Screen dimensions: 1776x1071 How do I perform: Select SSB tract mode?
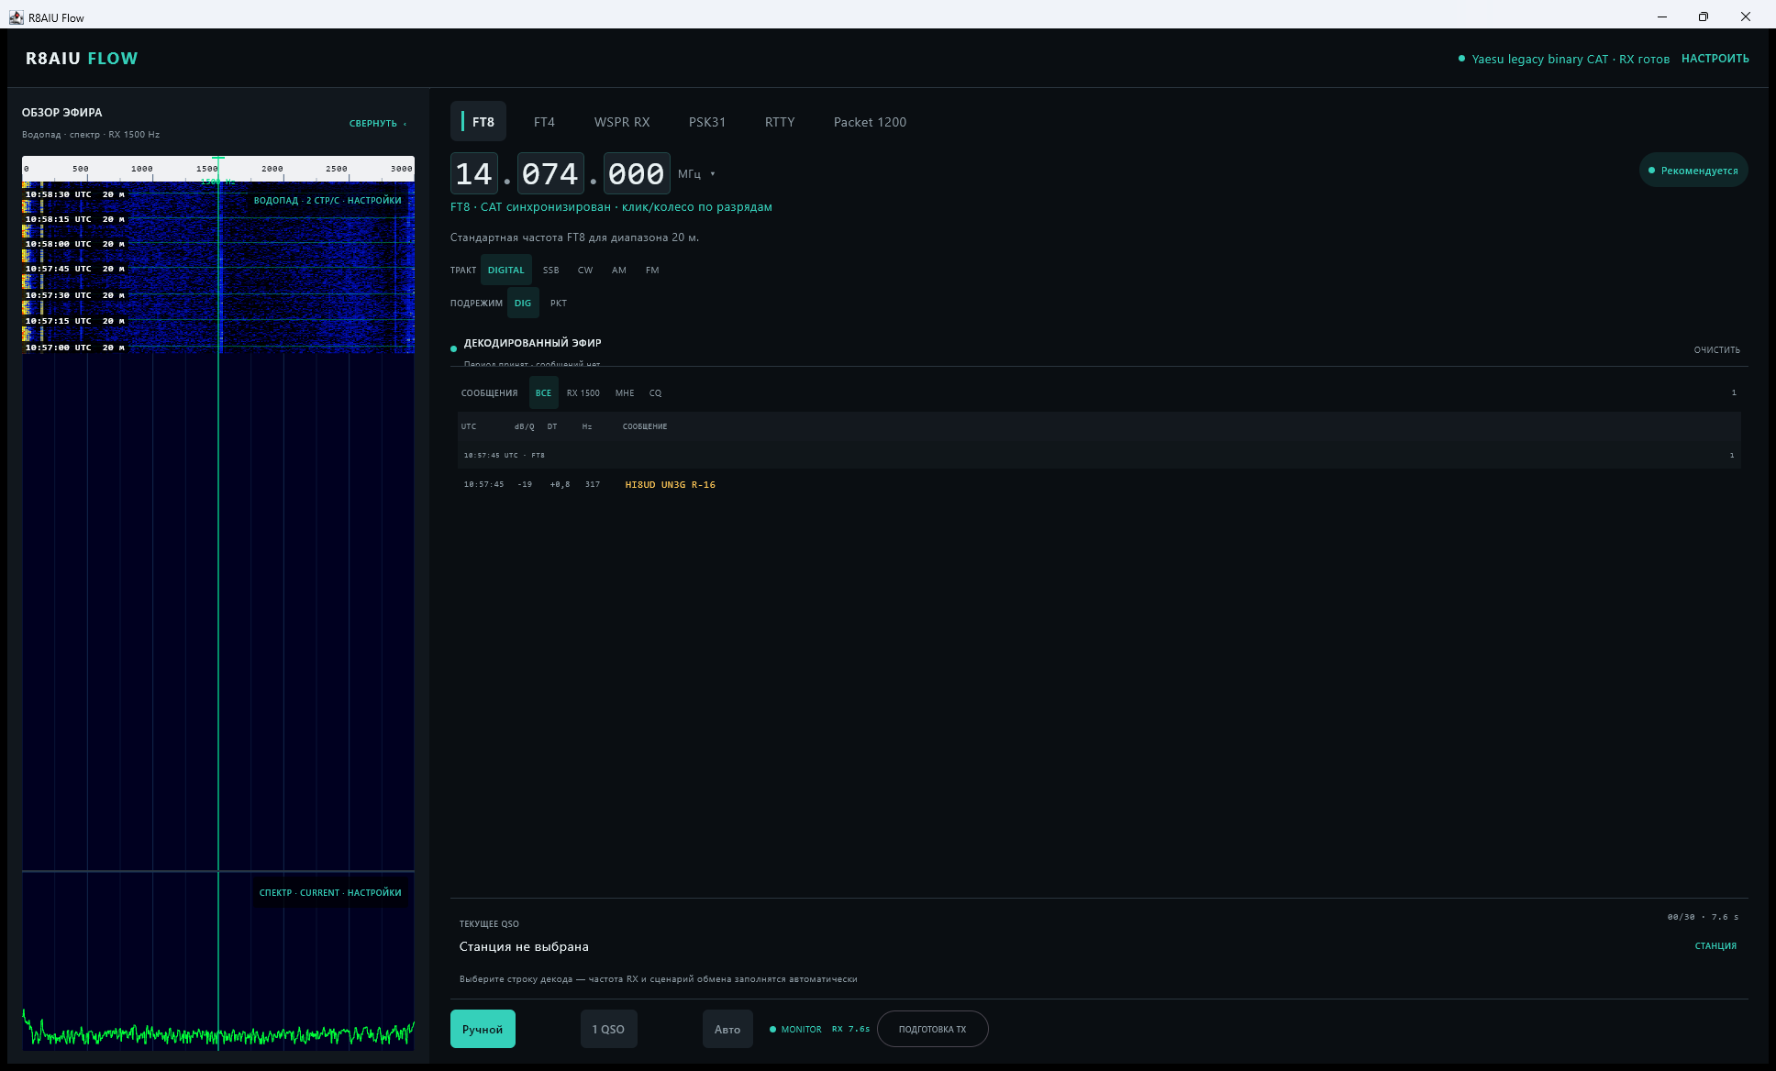point(550,271)
